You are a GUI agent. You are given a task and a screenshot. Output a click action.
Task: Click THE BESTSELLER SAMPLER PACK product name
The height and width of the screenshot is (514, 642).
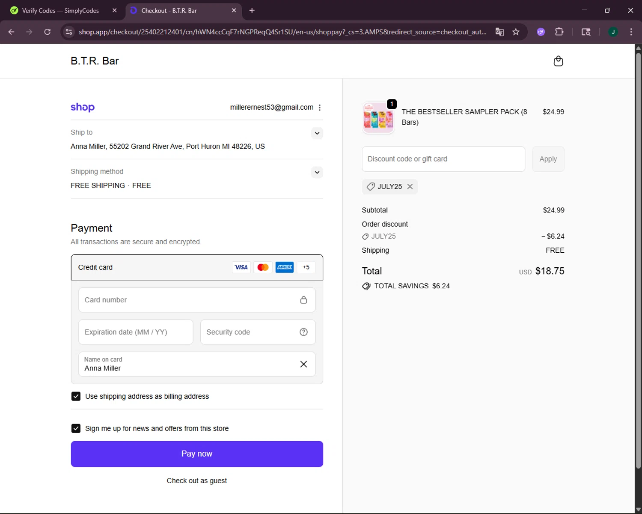(x=464, y=117)
